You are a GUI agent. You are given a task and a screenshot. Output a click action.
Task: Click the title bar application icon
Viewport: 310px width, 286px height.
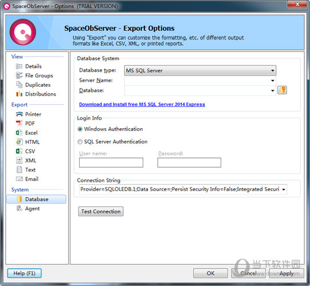pyautogui.click(x=7, y=6)
